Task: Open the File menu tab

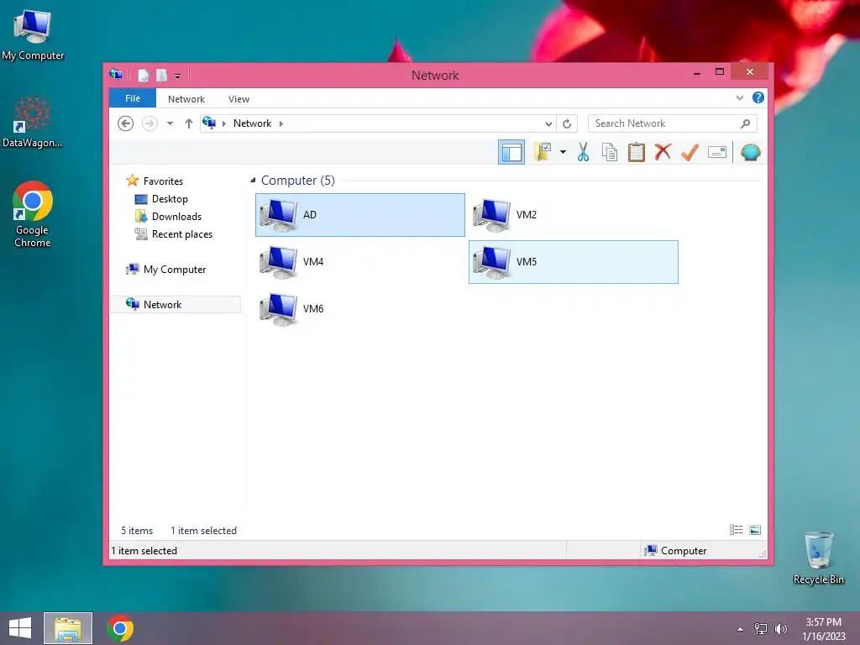Action: click(133, 99)
